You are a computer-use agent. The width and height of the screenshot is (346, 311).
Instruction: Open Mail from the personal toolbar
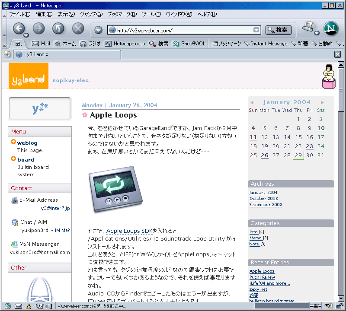(41, 44)
